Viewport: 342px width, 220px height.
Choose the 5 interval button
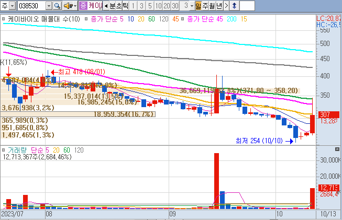pos(150,6)
